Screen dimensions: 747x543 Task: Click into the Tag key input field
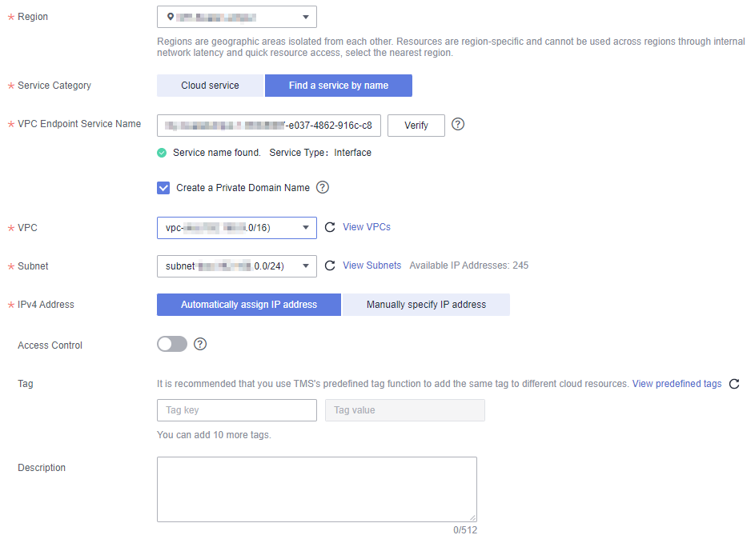click(237, 410)
